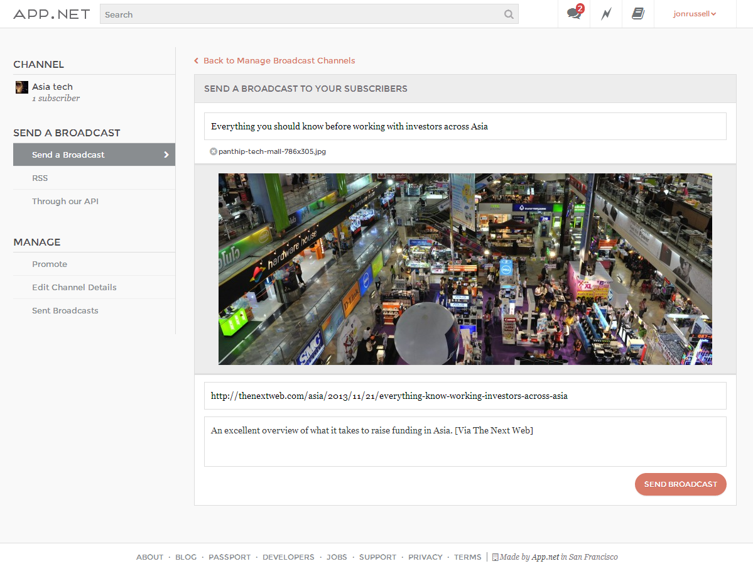Click the tech mall preview image
The width and height of the screenshot is (753, 571).
click(465, 269)
